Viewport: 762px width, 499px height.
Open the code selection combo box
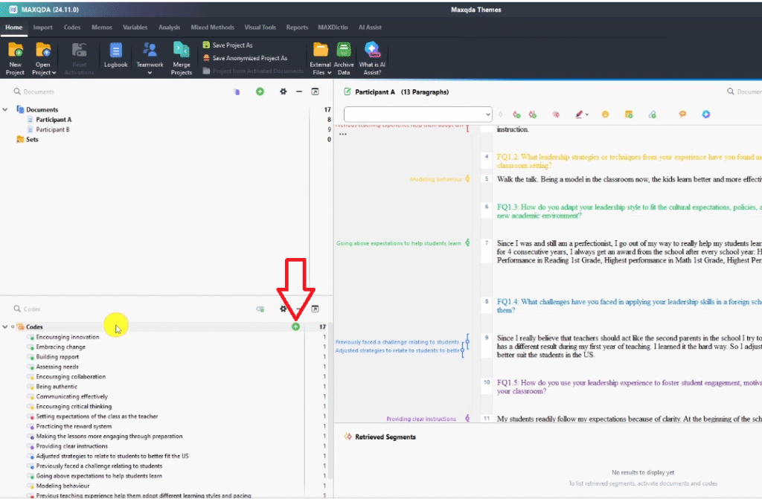click(x=417, y=115)
